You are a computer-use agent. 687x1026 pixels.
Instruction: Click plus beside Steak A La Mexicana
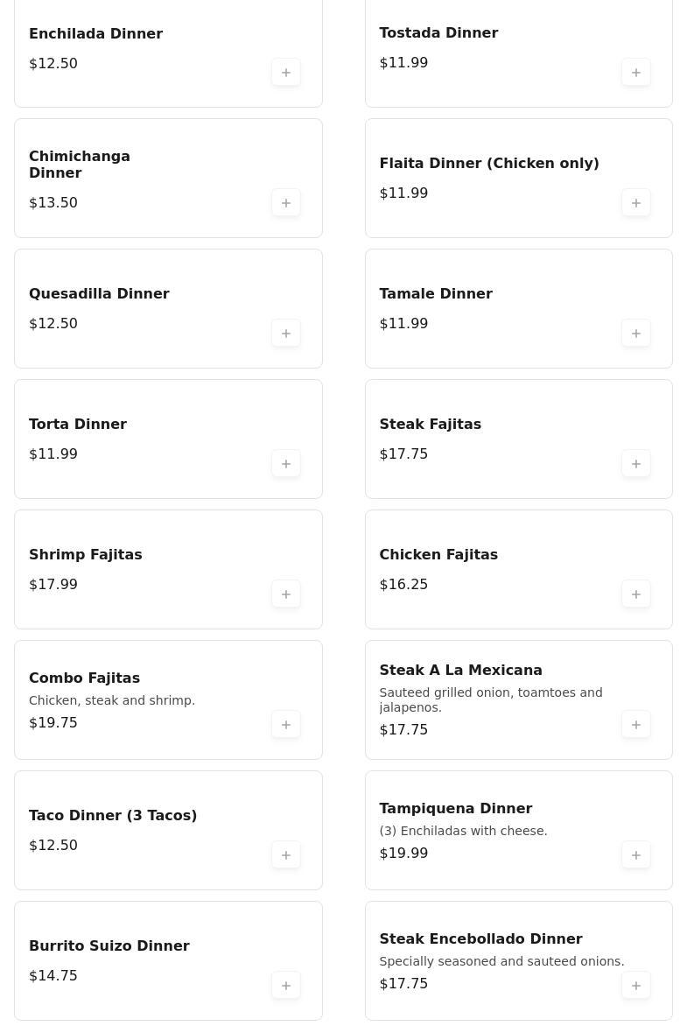point(636,725)
